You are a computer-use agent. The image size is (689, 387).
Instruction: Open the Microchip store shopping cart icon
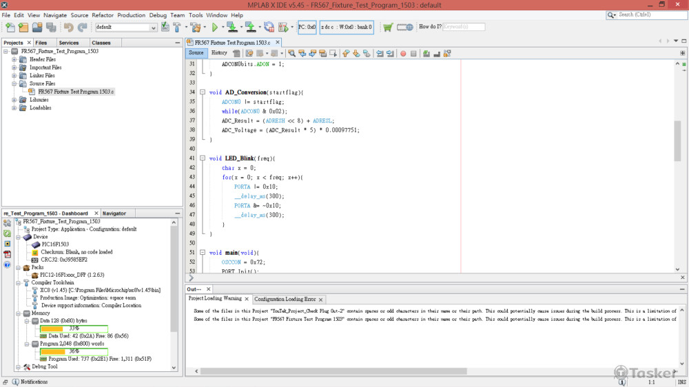(x=388, y=28)
